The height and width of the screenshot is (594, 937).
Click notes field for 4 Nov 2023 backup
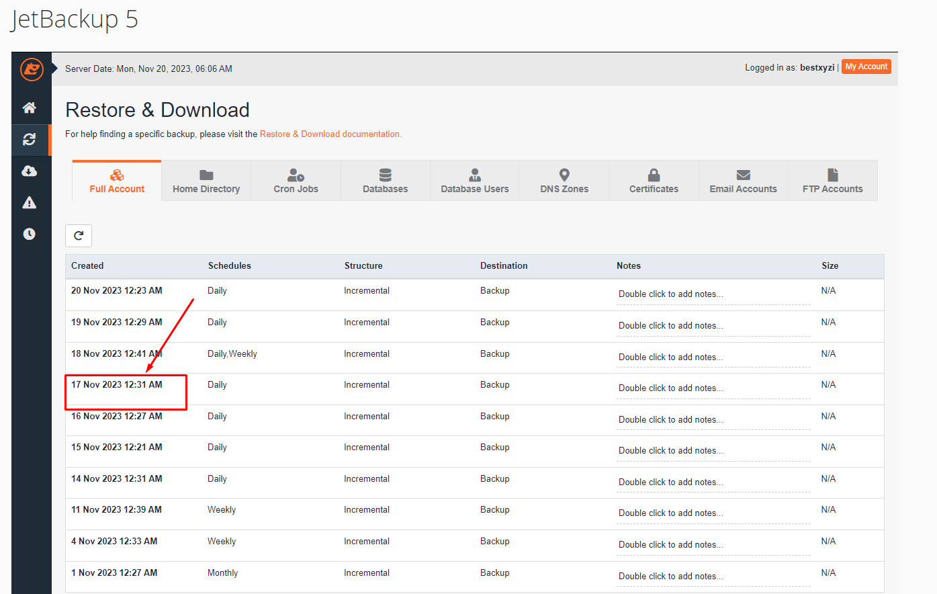(x=713, y=545)
